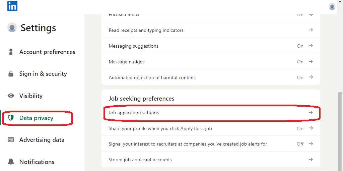Open Share your profile when you click Apply
The width and height of the screenshot is (343, 171).
[211, 128]
